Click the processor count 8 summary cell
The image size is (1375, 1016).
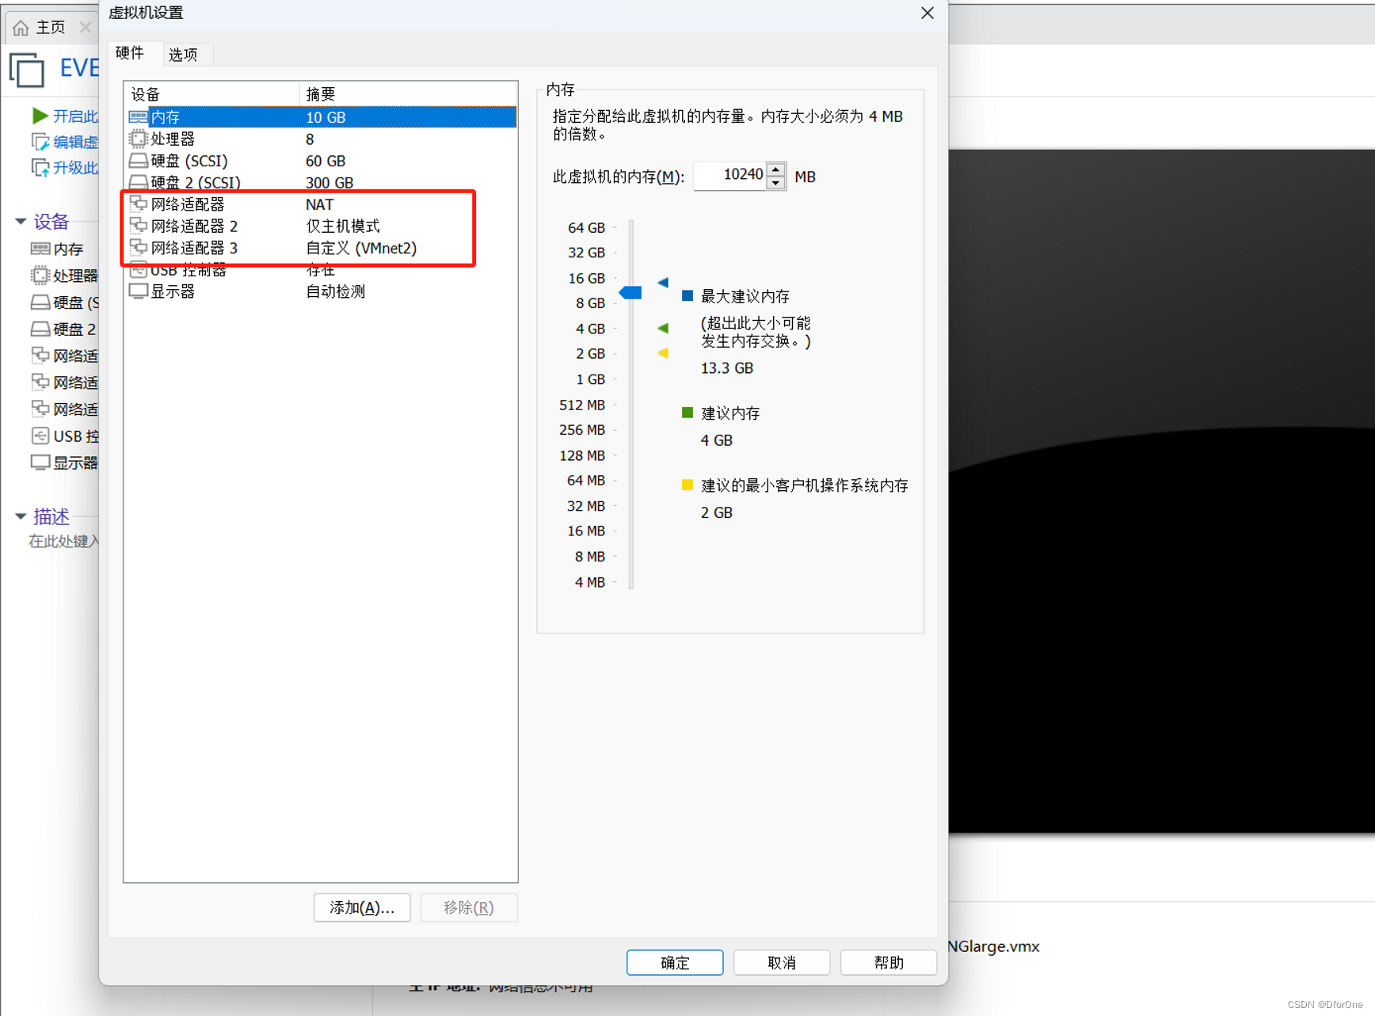coord(310,139)
